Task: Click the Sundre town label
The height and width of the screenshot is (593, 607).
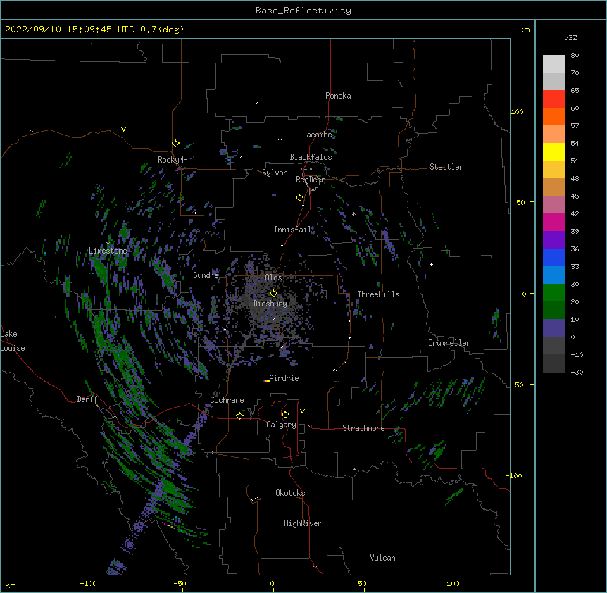Action: coord(206,275)
